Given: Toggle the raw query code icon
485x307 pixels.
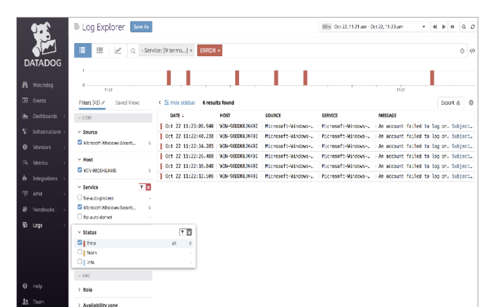Looking at the screenshot, I should coord(472,51).
